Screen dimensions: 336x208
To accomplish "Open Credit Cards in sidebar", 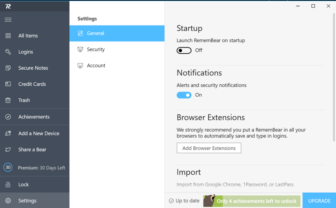I will point(35,84).
